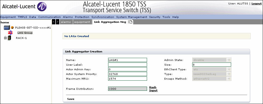Click the 'User: ALUTSS' text
The image size is (263, 104).
tap(238, 3)
